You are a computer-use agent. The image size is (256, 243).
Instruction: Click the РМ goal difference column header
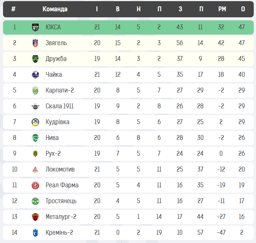(x=222, y=9)
